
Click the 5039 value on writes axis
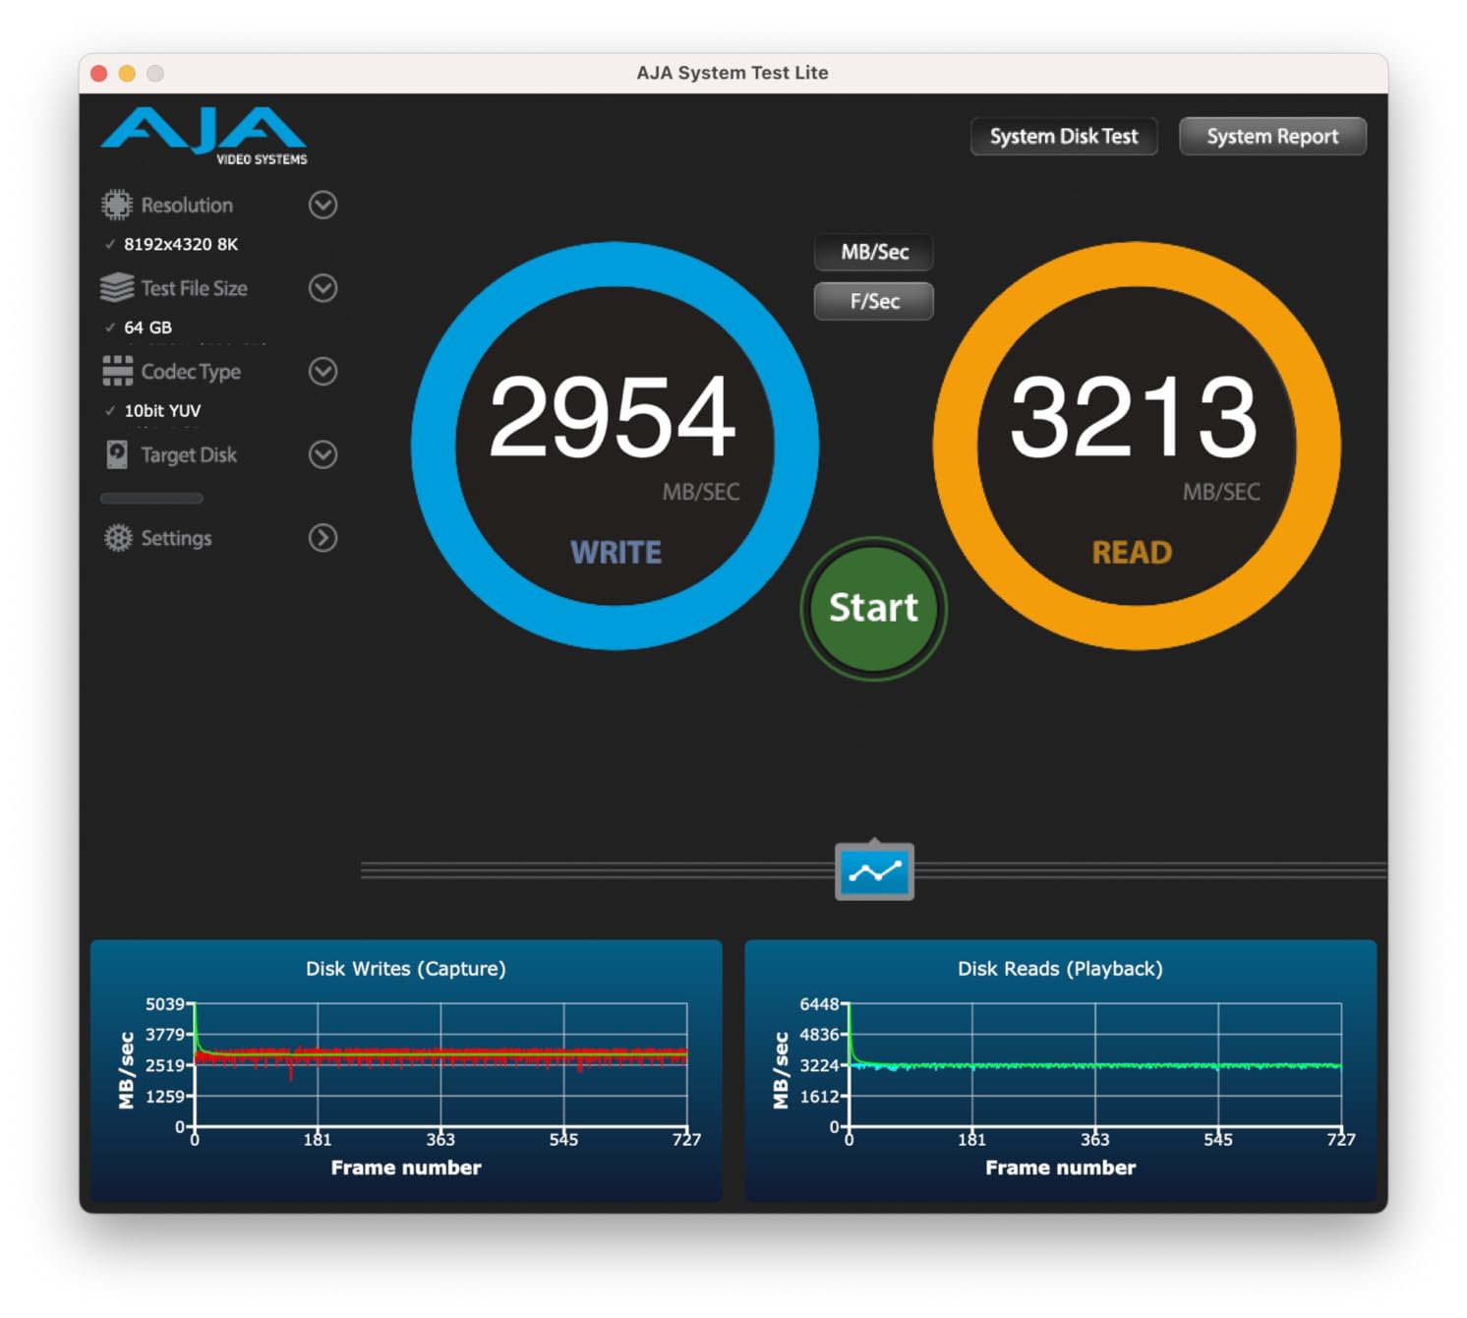click(165, 1004)
